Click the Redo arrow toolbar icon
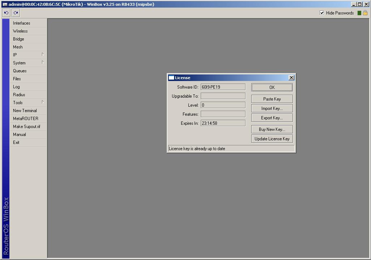The height and width of the screenshot is (260, 371). (16, 13)
